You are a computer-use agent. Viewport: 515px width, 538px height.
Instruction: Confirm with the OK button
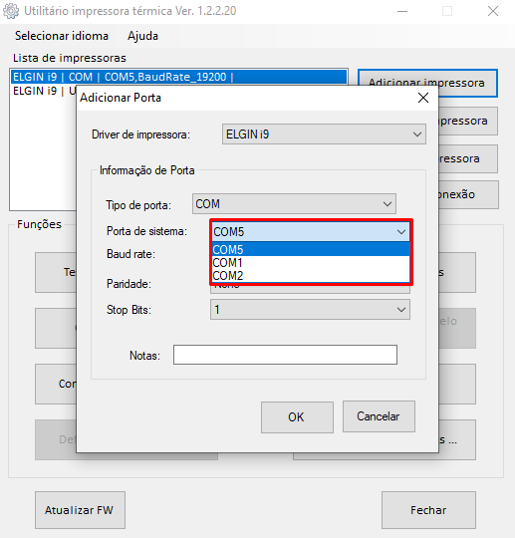tap(297, 417)
